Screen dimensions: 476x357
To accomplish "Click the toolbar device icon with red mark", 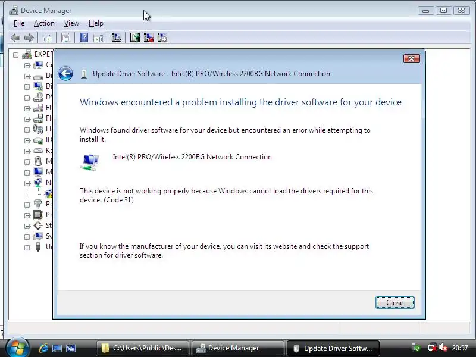I will pyautogui.click(x=149, y=37).
